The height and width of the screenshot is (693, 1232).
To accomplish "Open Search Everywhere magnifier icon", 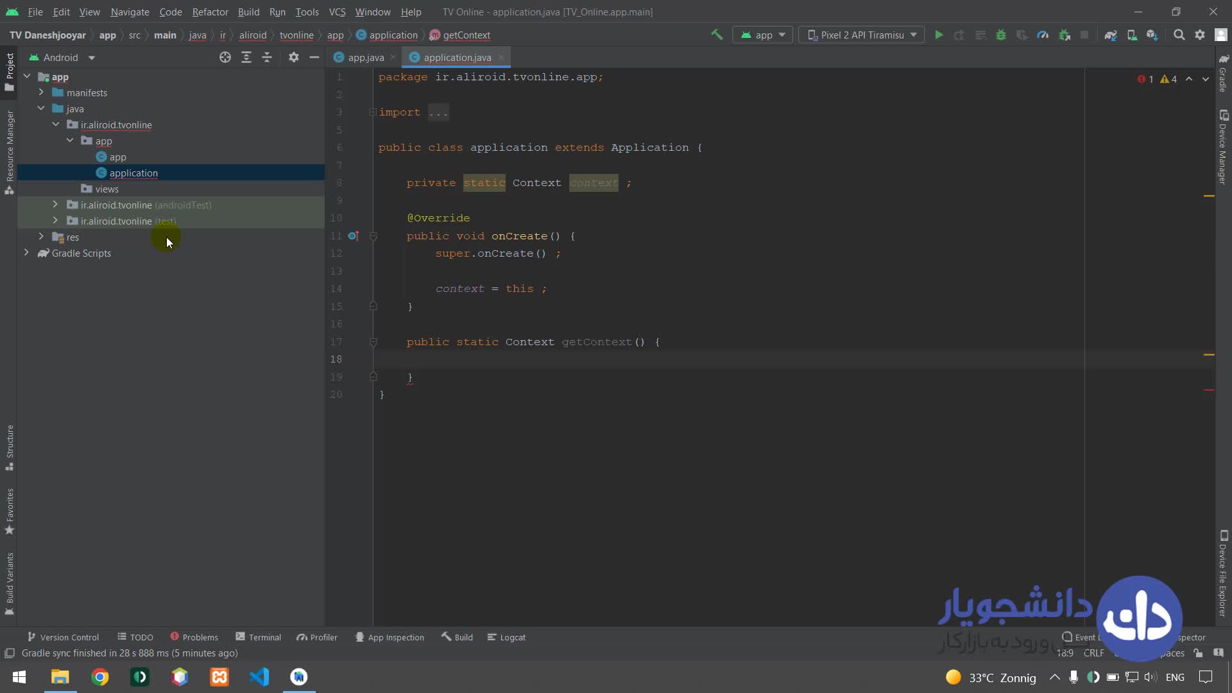I will 1179,35.
